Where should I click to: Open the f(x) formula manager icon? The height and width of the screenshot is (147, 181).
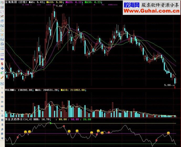(2, 44)
